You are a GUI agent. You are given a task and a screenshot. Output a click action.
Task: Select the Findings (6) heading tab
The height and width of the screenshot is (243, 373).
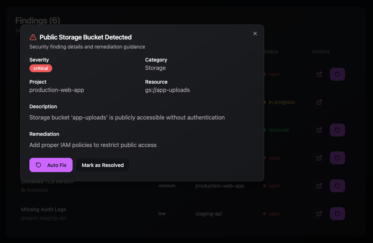(x=38, y=21)
